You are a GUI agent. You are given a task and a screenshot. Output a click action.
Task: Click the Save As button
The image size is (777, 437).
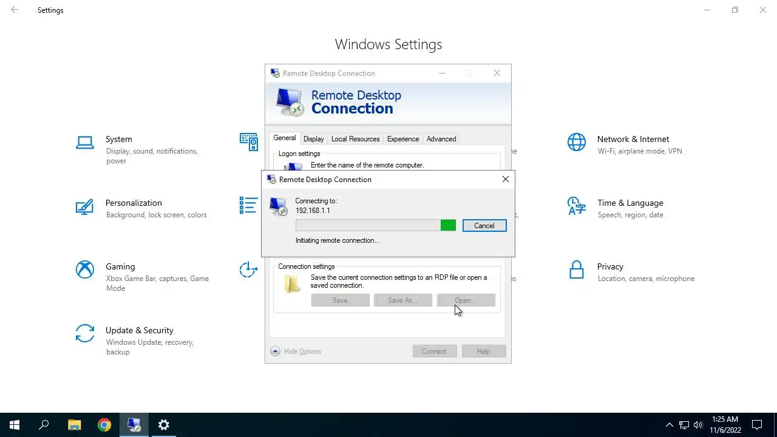(402, 300)
